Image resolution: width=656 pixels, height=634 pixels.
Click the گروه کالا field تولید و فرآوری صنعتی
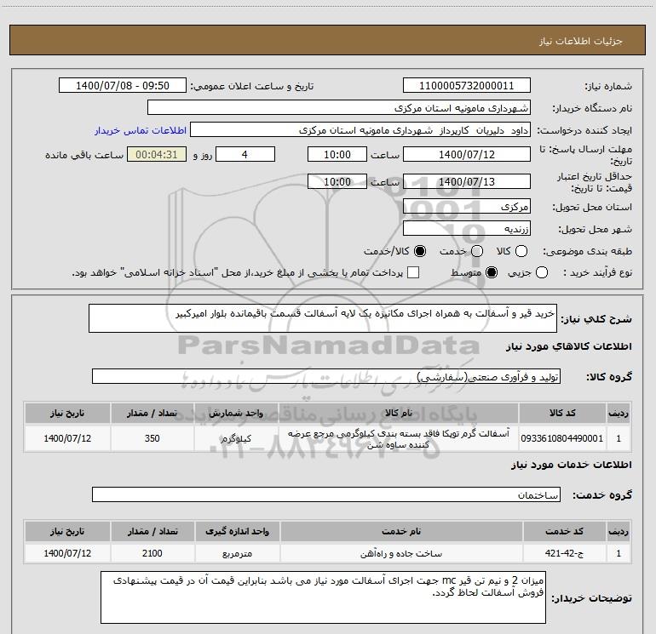click(326, 376)
